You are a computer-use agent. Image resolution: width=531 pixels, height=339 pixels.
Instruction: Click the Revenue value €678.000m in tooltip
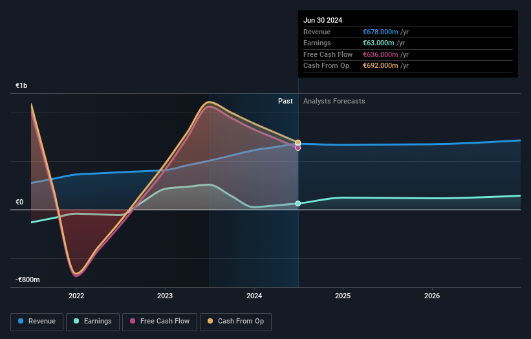[380, 32]
